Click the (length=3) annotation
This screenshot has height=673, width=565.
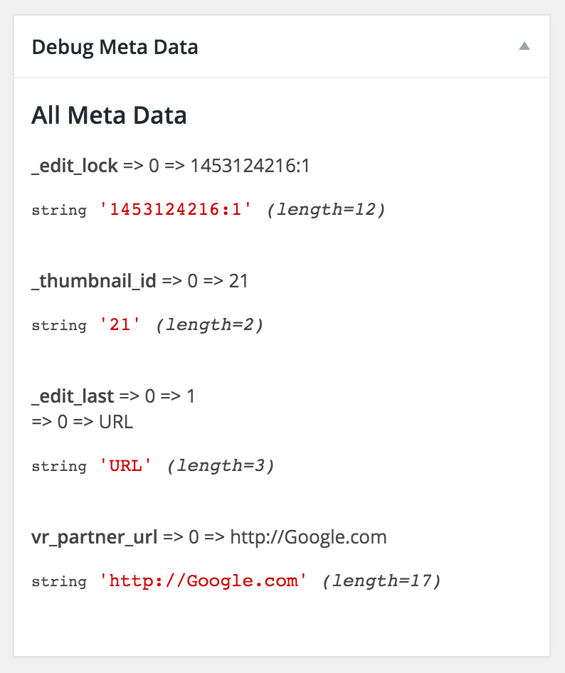[x=221, y=466]
